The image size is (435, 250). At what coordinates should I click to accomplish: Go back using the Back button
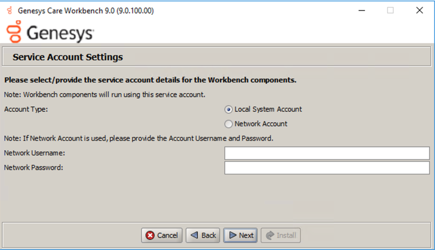(x=203, y=235)
